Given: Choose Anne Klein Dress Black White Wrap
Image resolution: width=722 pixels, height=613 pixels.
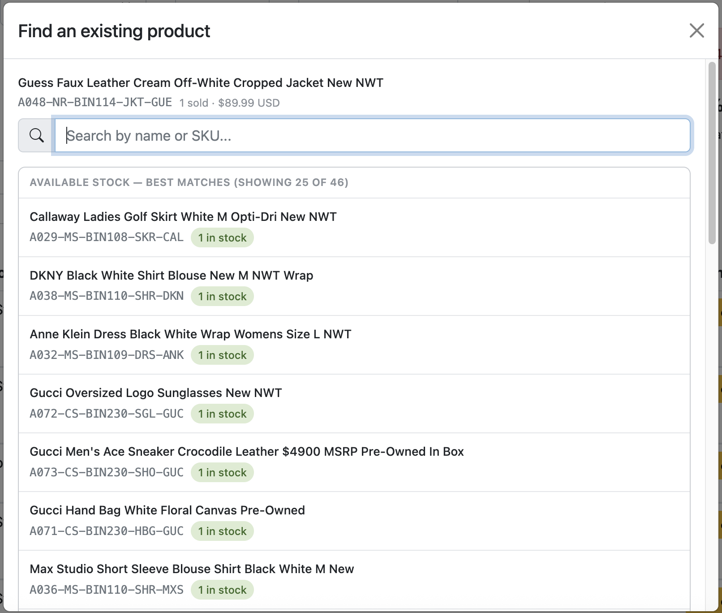Looking at the screenshot, I should point(354,345).
